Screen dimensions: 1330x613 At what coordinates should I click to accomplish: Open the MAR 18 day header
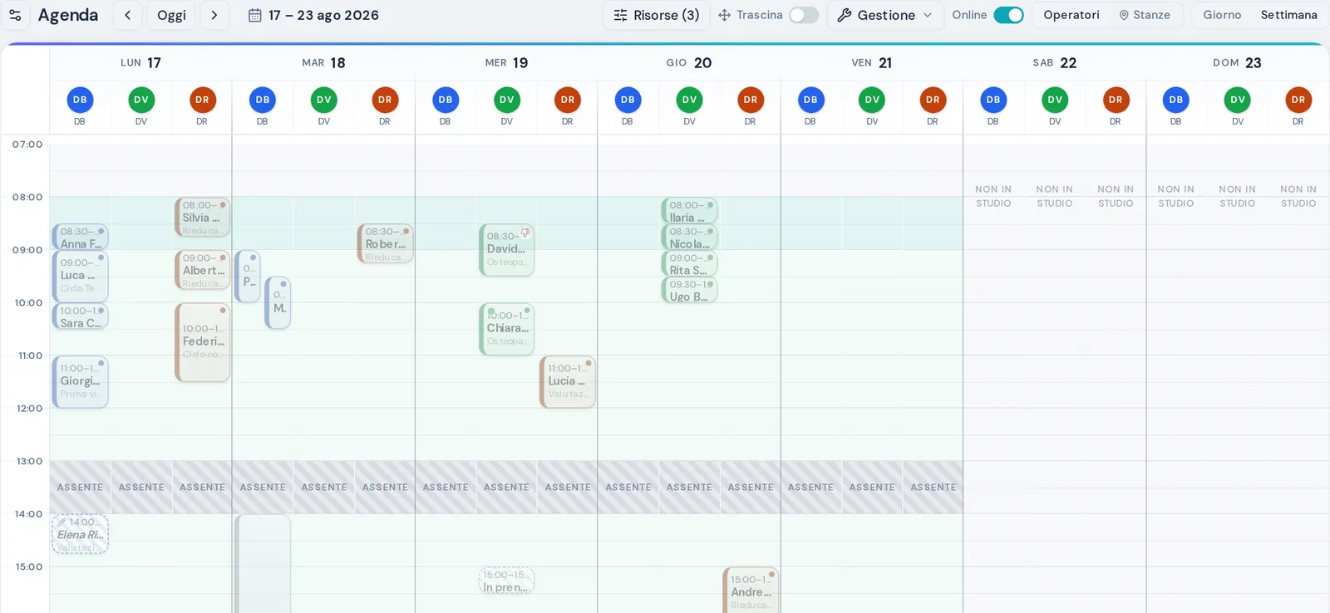tap(323, 63)
